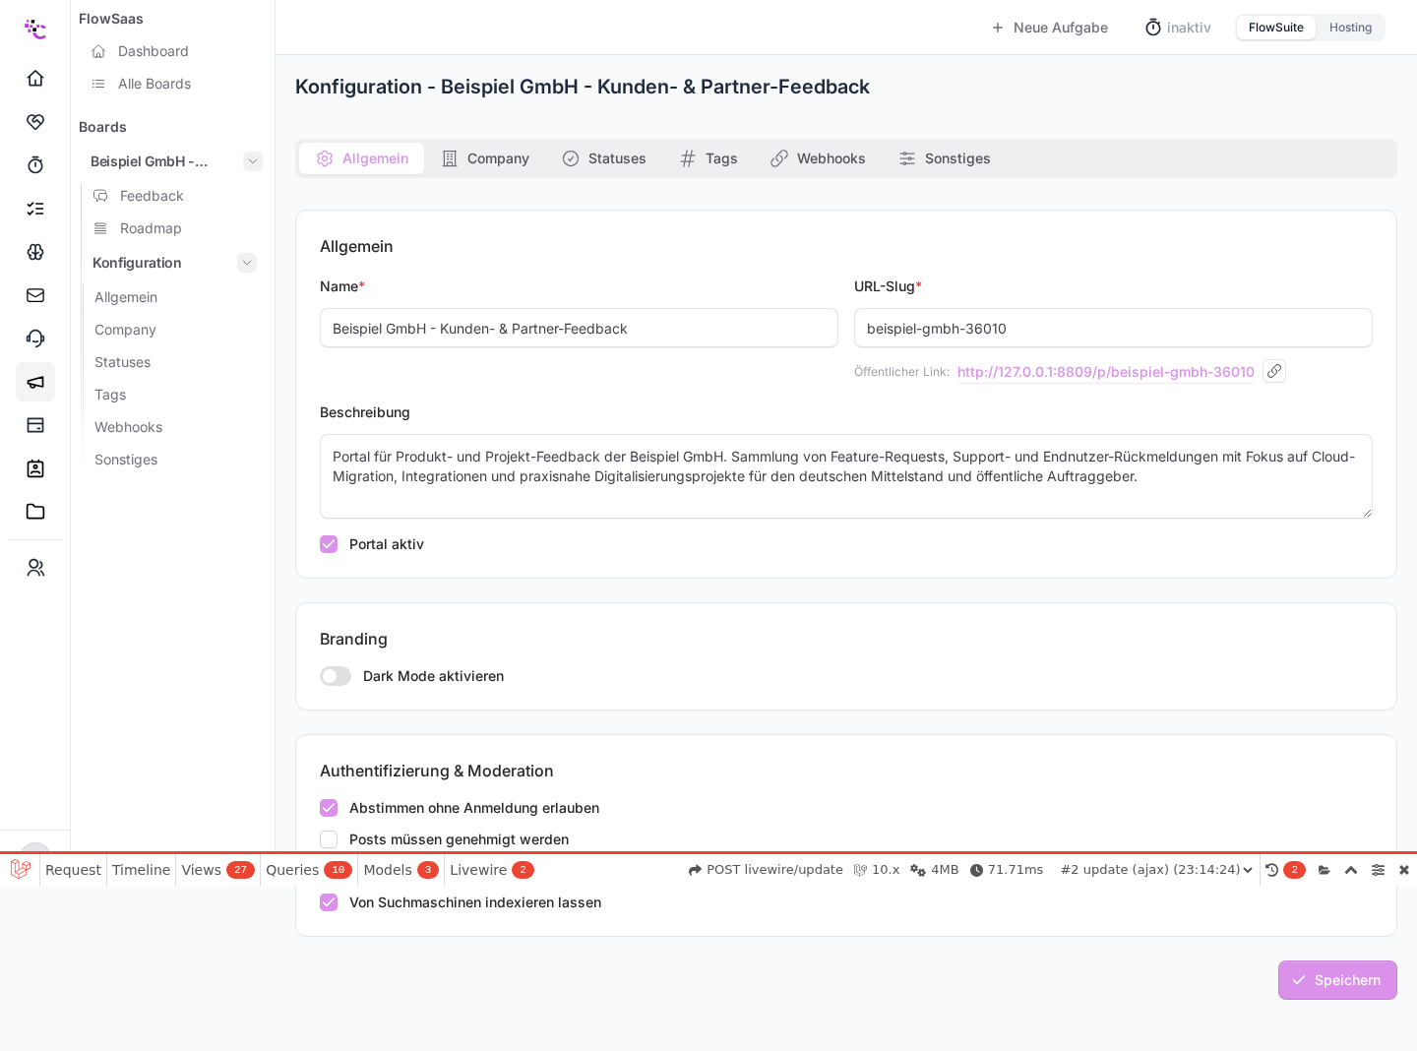Switch to the Webhooks tab

pyautogui.click(x=818, y=158)
